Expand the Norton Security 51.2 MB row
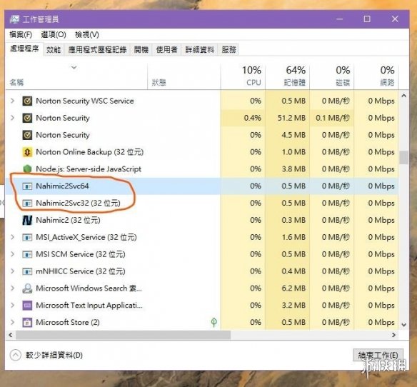Viewport: 417px width, 387px height. [12, 118]
